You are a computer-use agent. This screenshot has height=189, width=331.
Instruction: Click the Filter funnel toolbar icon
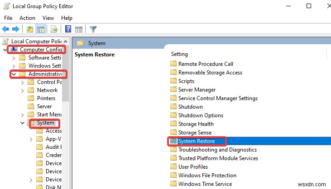pyautogui.click(x=93, y=29)
